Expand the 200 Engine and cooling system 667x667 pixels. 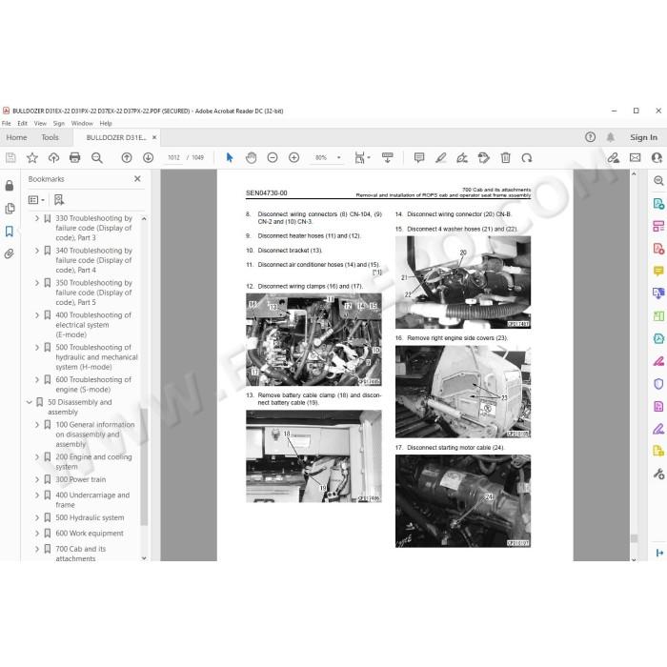click(x=37, y=456)
